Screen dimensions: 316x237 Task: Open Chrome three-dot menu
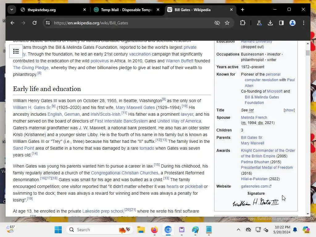[304, 23]
